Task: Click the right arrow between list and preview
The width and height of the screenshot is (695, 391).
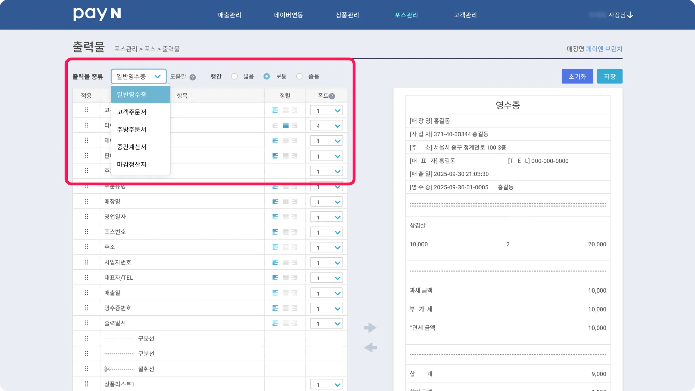Action: (370, 328)
